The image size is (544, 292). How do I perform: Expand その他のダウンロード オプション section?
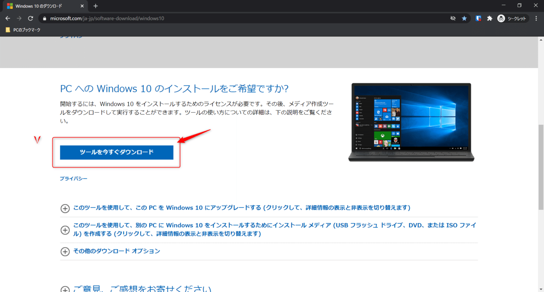[65, 251]
